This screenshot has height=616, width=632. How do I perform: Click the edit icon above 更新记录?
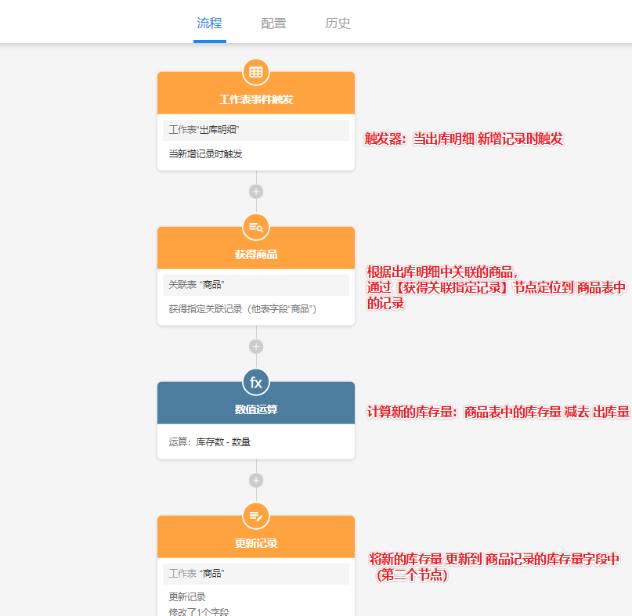click(256, 516)
